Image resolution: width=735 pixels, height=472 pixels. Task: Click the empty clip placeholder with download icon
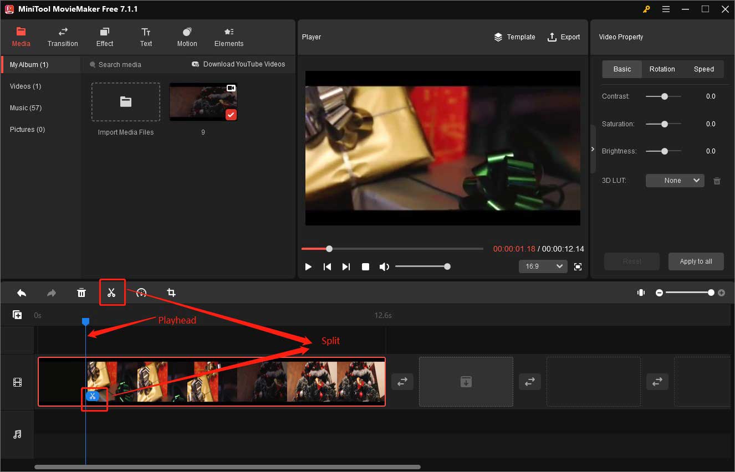click(x=466, y=382)
